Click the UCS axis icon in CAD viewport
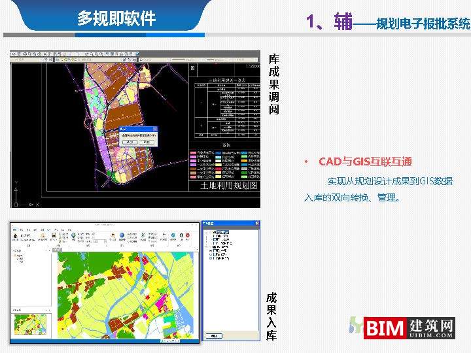471x353 pixels. (x=18, y=201)
